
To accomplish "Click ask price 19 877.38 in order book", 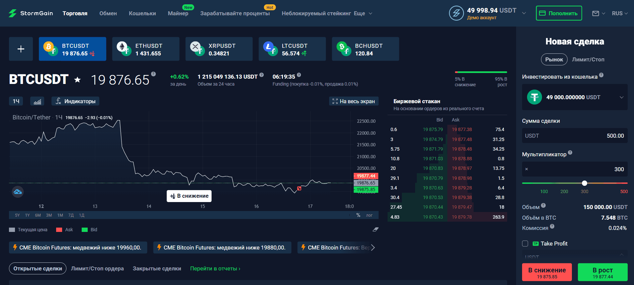I will coord(462,129).
